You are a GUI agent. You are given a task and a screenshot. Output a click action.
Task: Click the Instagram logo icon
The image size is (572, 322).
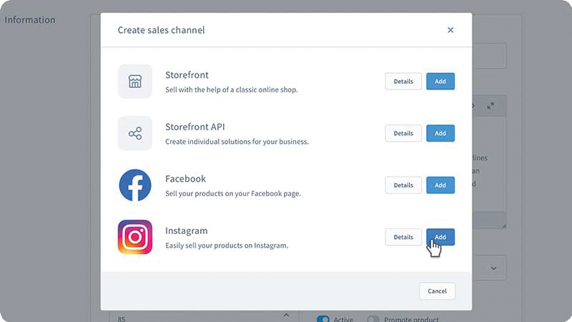[x=134, y=237]
